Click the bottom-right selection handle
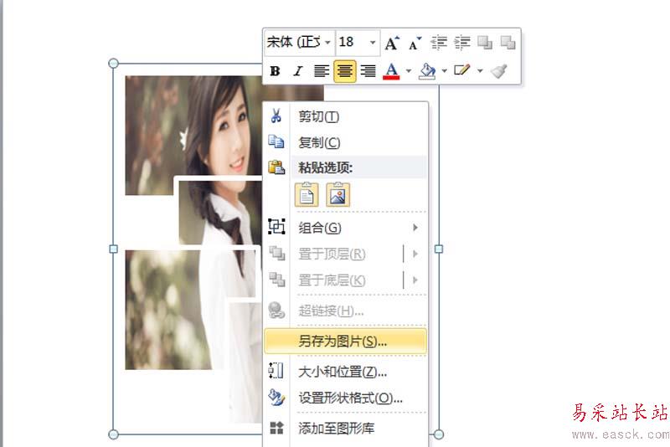The width and height of the screenshot is (670, 447). tap(439, 434)
